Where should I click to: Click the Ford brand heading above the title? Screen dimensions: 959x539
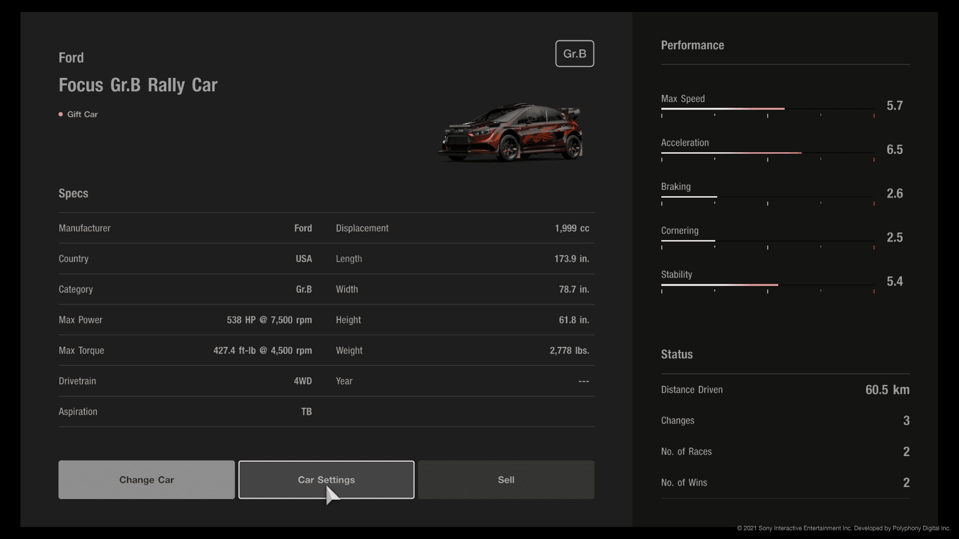pyautogui.click(x=71, y=58)
